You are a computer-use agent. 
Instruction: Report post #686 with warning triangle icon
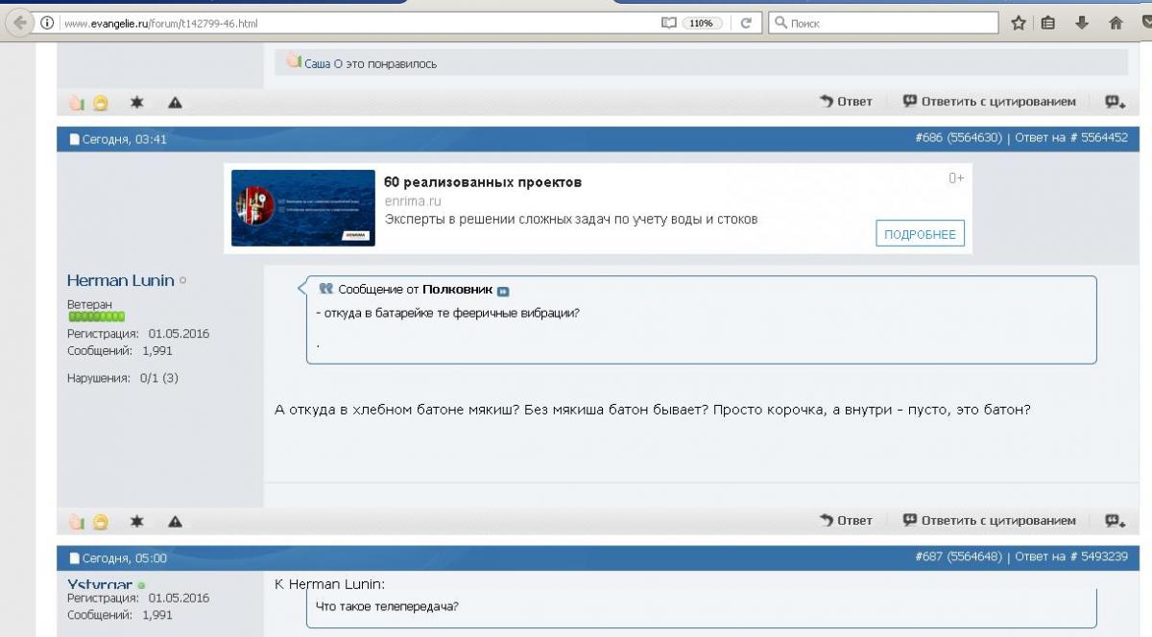(175, 521)
